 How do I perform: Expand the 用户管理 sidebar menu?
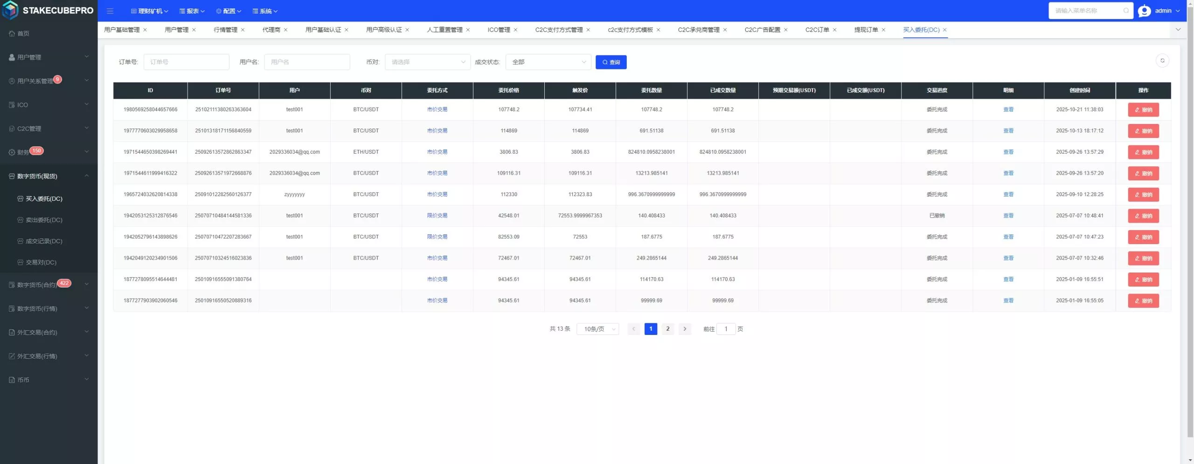[x=49, y=57]
